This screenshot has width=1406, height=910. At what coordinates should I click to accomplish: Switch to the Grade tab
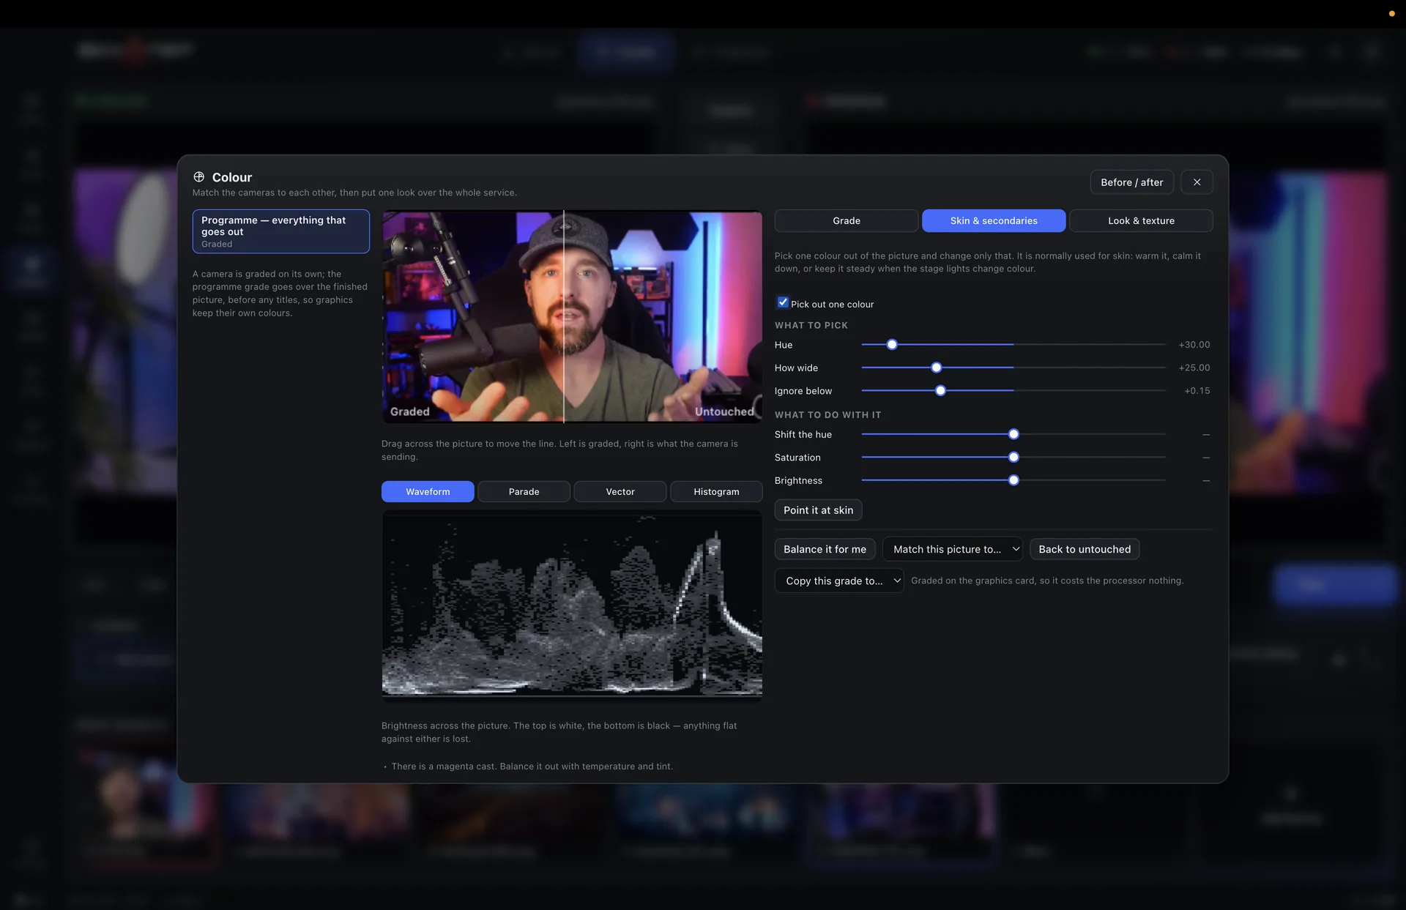pyautogui.click(x=846, y=220)
